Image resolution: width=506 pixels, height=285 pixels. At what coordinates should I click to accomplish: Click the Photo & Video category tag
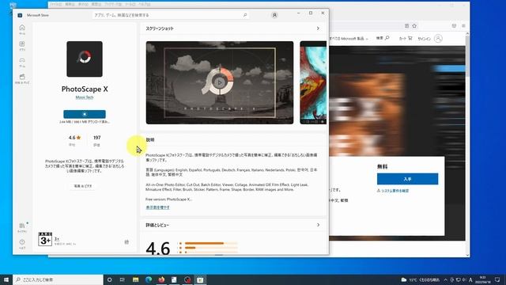tap(83, 186)
